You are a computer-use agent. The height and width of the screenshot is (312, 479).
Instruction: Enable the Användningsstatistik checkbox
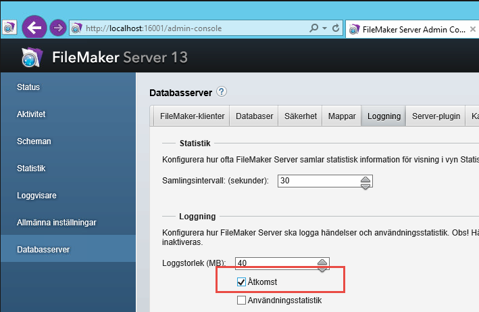tap(241, 300)
